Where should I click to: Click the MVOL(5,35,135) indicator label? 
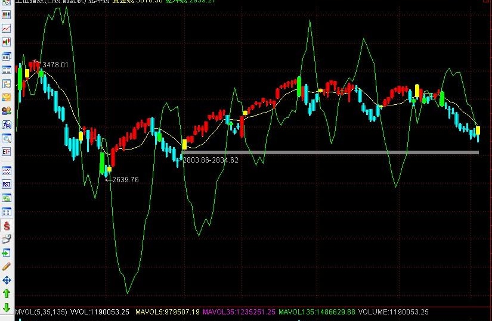(x=41, y=312)
